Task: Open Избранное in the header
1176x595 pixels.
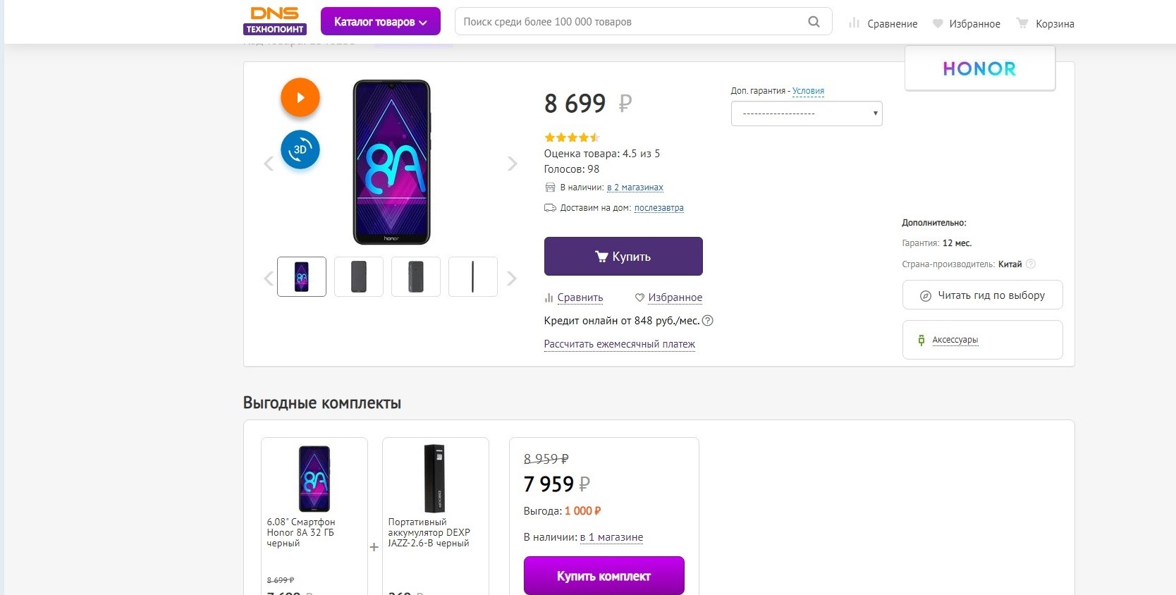Action: (x=966, y=23)
